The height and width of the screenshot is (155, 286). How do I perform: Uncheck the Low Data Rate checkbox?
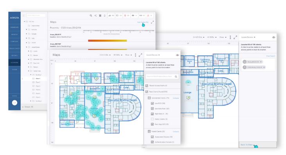(152, 109)
